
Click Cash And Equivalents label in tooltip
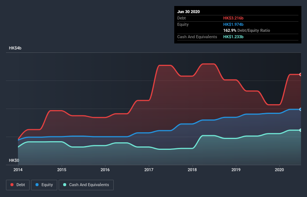coord(197,37)
